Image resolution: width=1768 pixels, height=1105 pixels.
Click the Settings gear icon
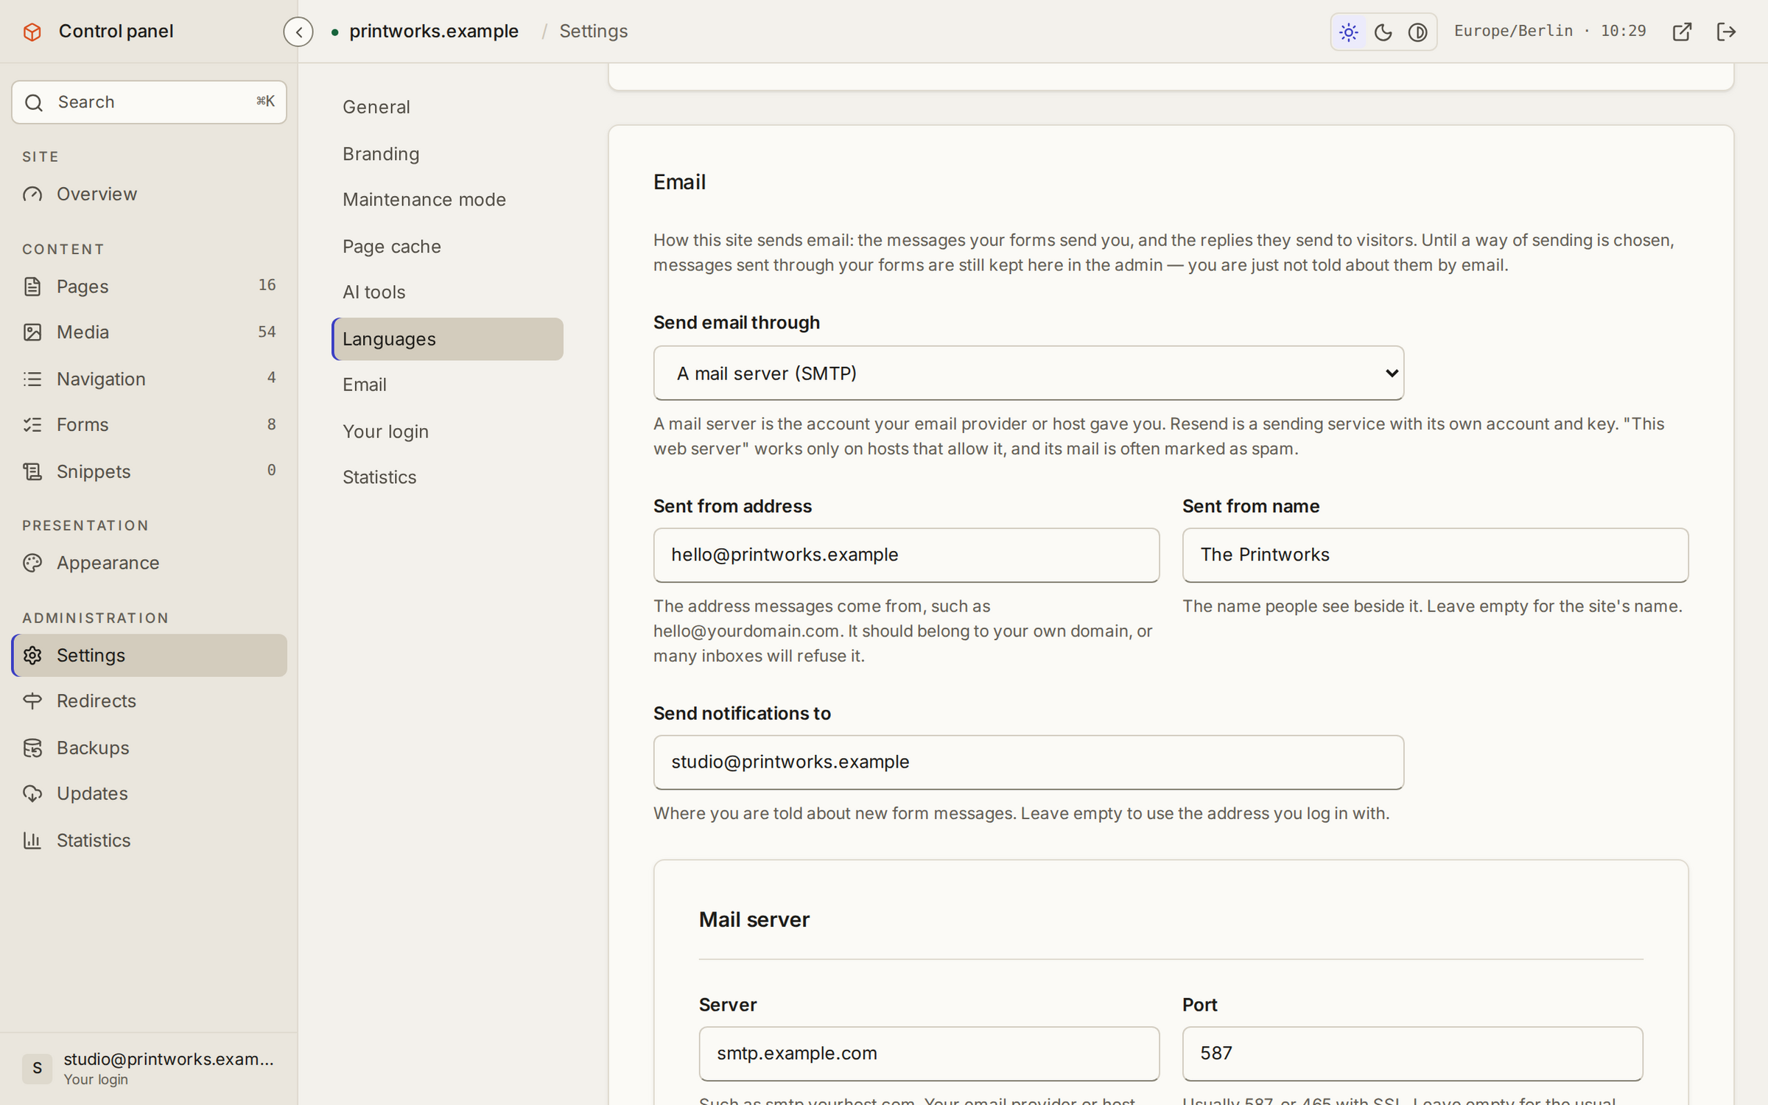click(32, 655)
